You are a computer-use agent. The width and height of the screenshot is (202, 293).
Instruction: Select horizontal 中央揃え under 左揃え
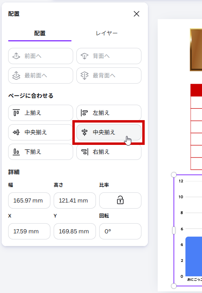[109, 132]
